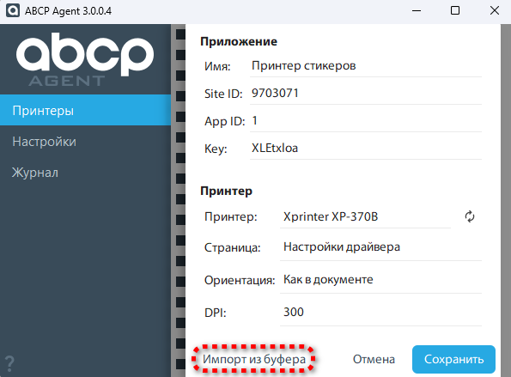Open the help question mark icon
Viewport: 511px width, 377px height.
pyautogui.click(x=9, y=363)
